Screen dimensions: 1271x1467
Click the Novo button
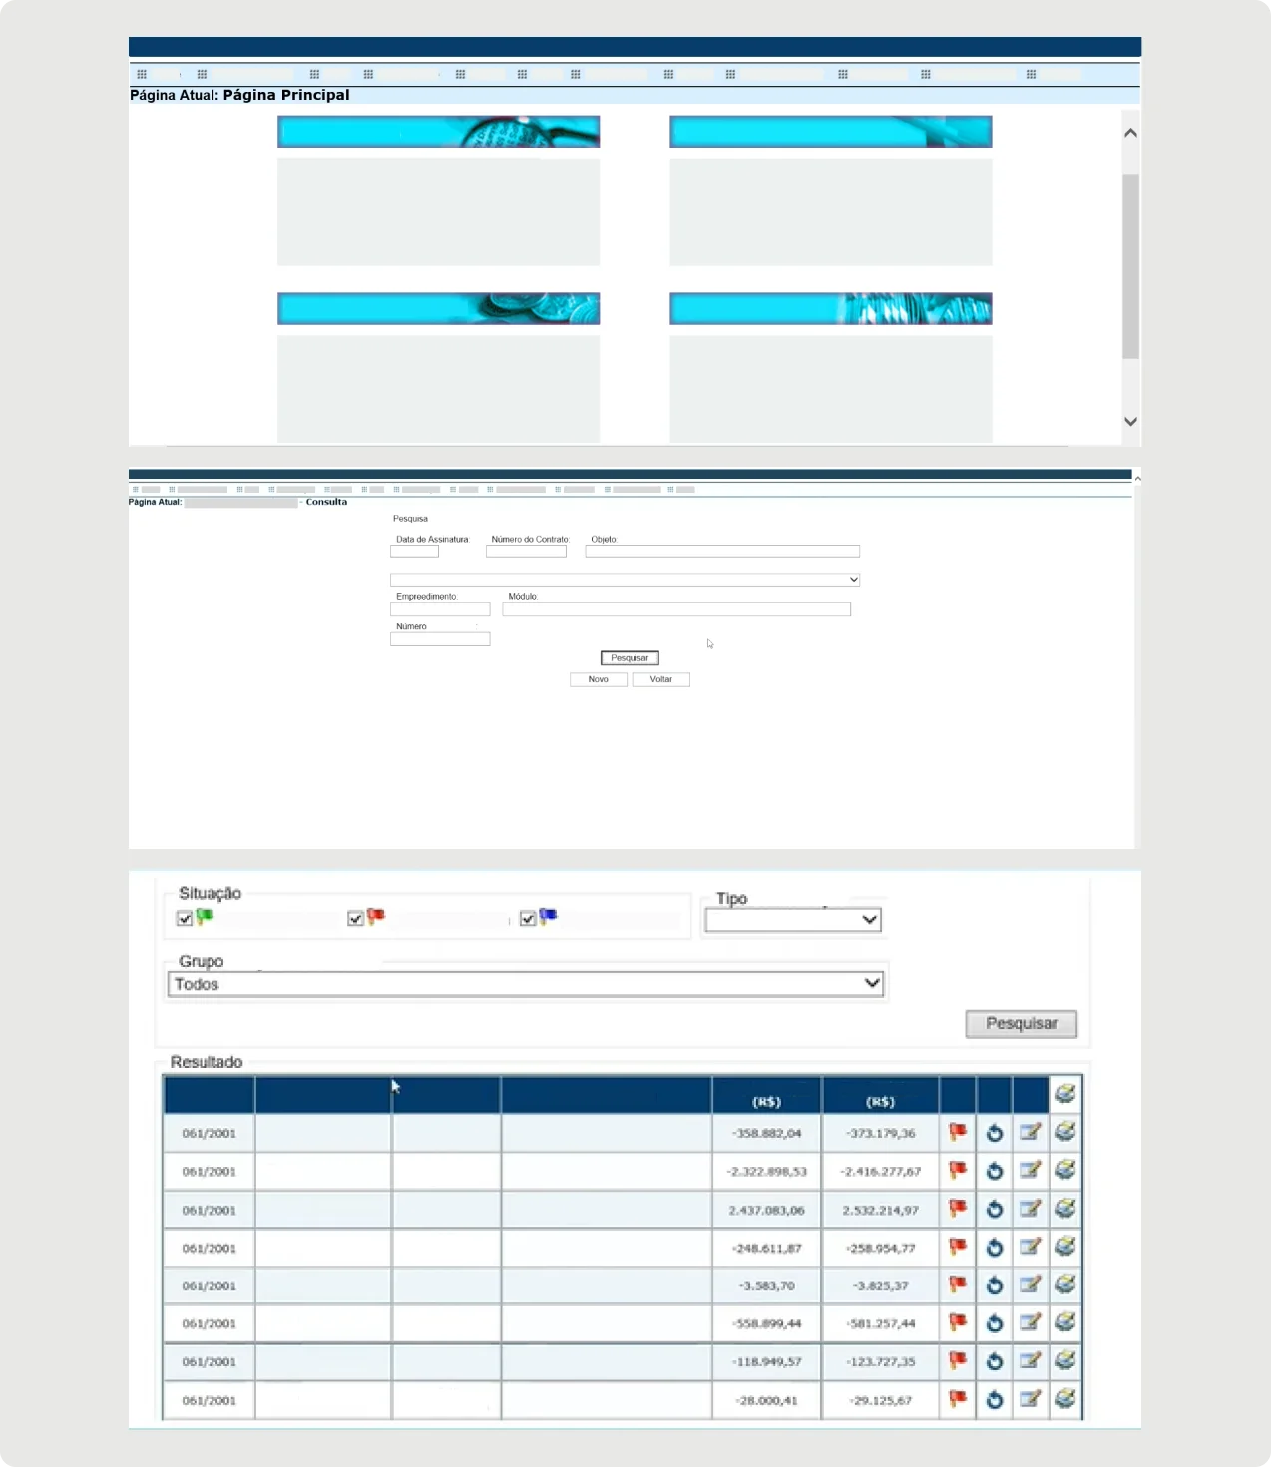click(x=599, y=679)
